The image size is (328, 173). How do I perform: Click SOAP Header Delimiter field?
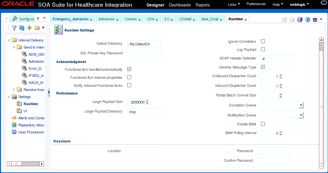click(x=278, y=59)
